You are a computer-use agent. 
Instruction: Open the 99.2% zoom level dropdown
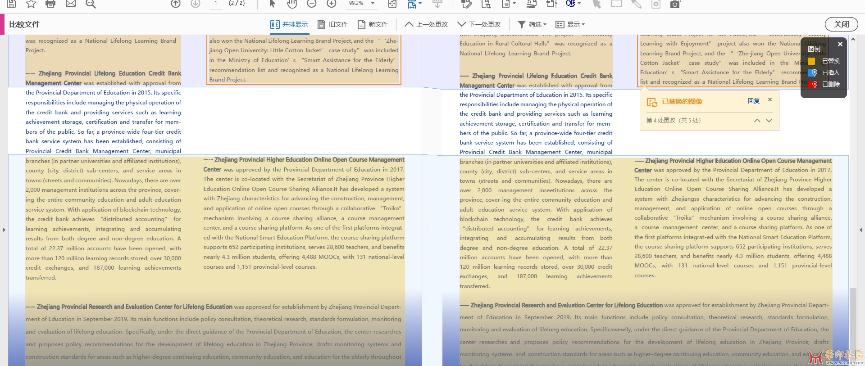pos(373,4)
